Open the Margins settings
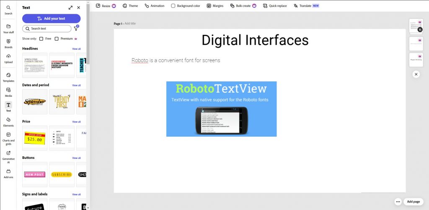Screen dimensions: 429x210 click(x=215, y=6)
